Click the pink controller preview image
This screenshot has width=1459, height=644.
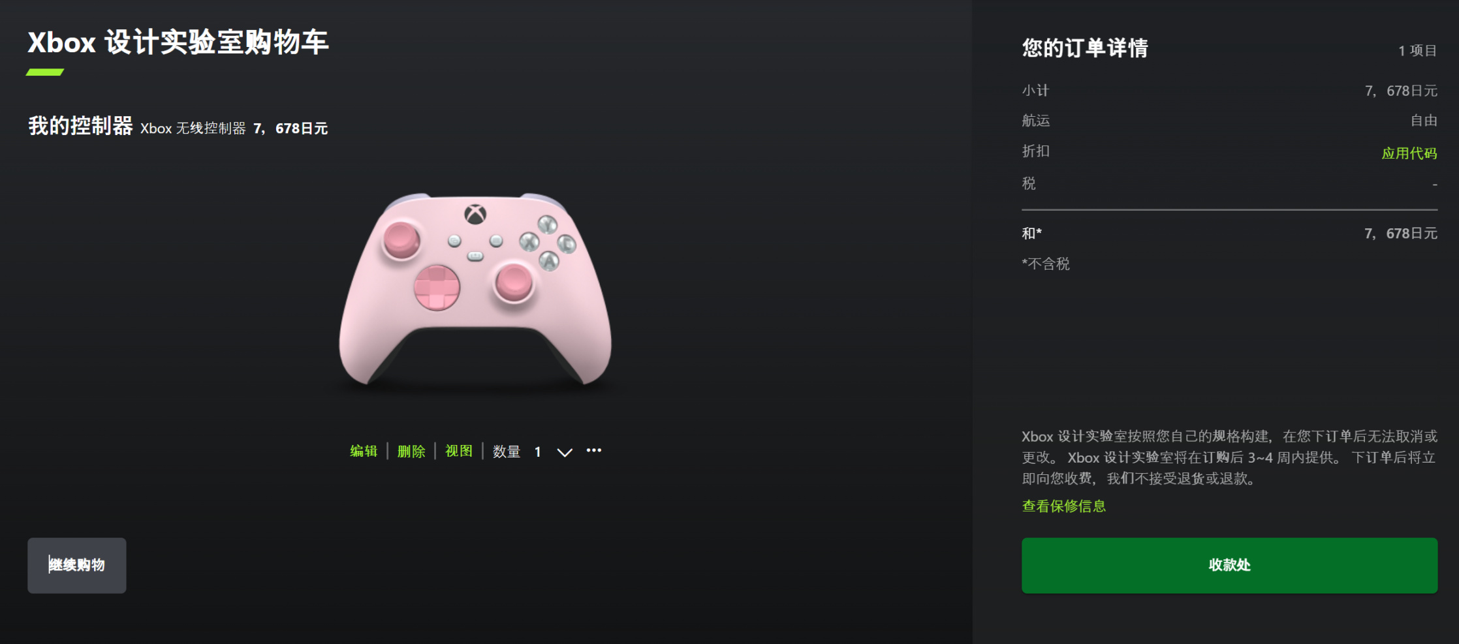(x=475, y=290)
